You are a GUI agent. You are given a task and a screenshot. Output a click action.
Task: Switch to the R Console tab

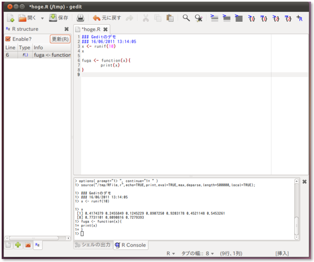coord(130,245)
